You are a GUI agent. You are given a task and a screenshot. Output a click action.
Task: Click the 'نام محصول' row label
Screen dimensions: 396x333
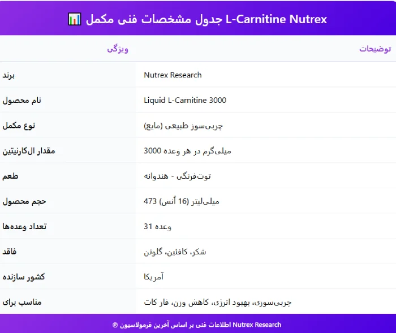[21, 100]
